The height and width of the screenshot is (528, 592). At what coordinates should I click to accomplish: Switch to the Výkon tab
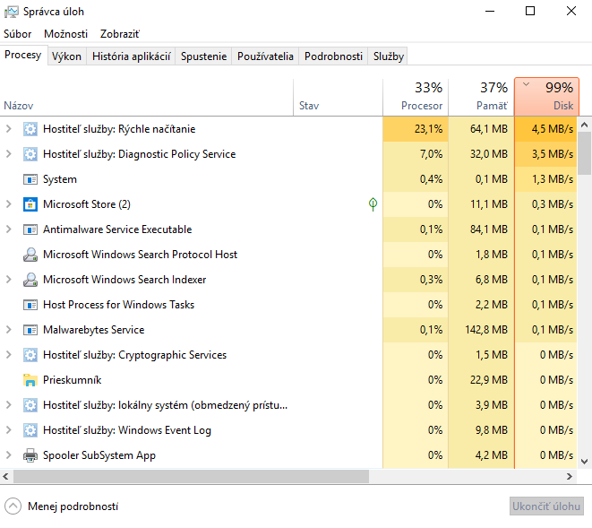[67, 56]
